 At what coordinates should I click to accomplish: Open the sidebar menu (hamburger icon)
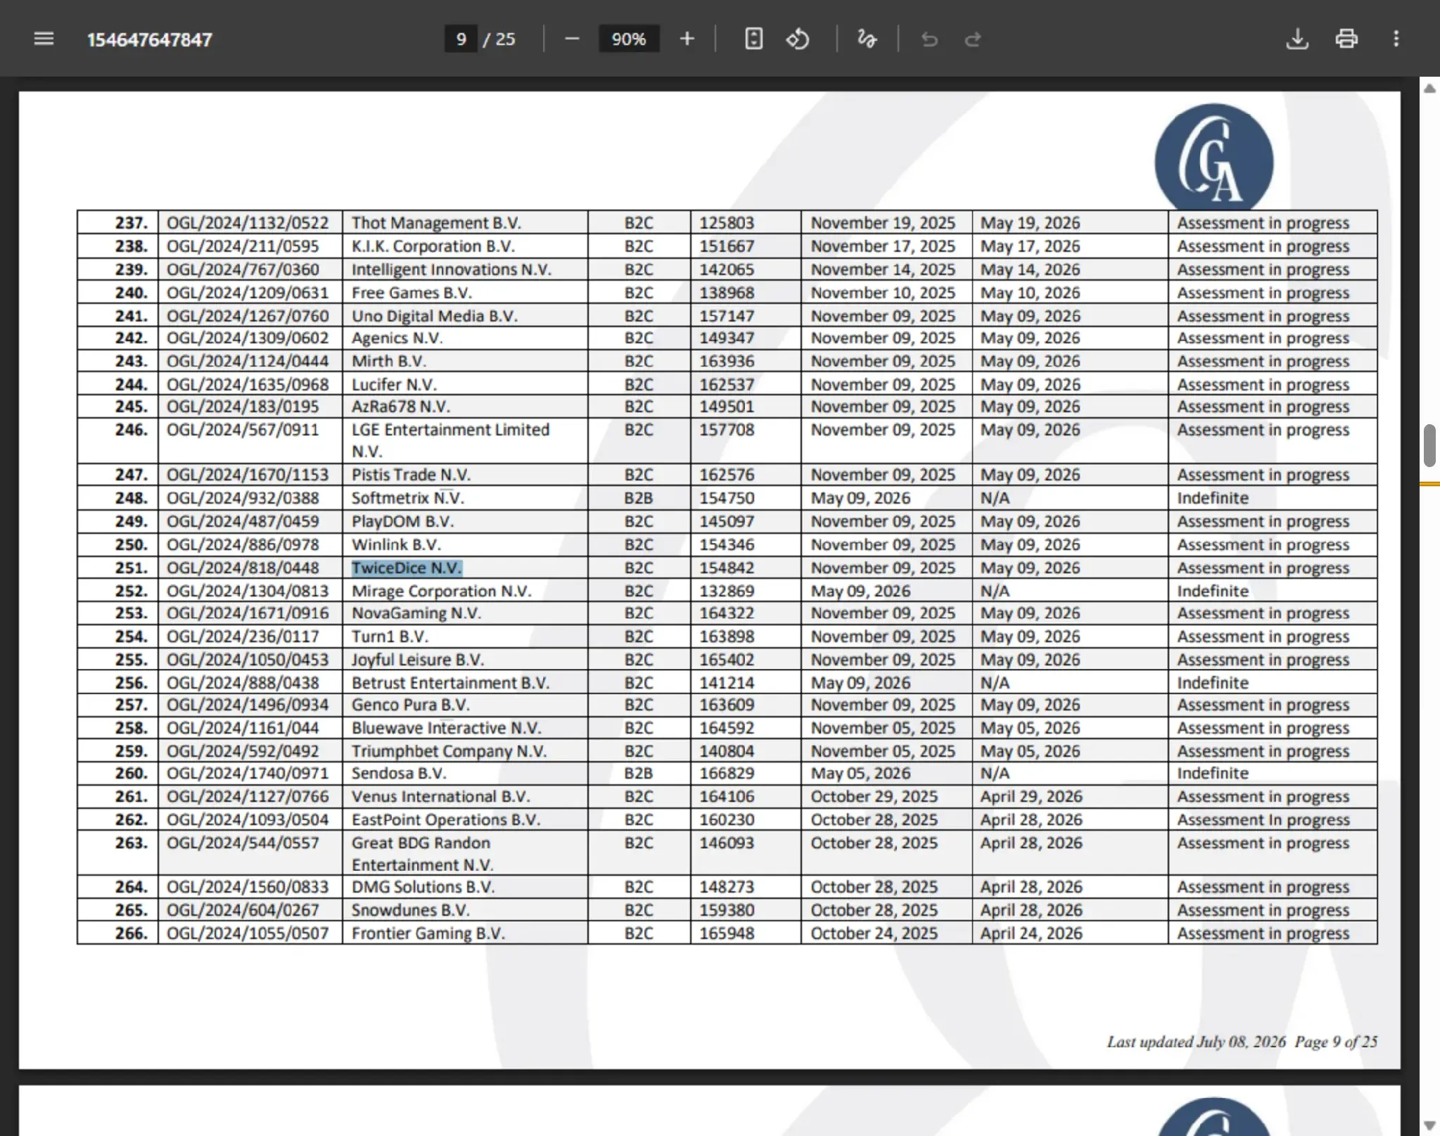pyautogui.click(x=44, y=39)
